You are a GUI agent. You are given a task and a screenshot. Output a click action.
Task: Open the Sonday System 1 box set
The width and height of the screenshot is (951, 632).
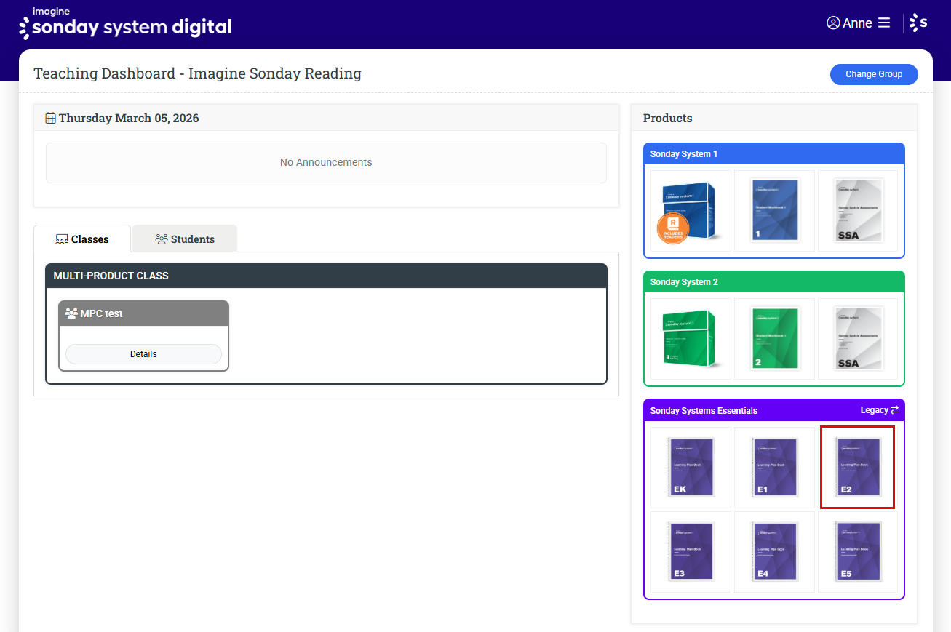(x=690, y=212)
